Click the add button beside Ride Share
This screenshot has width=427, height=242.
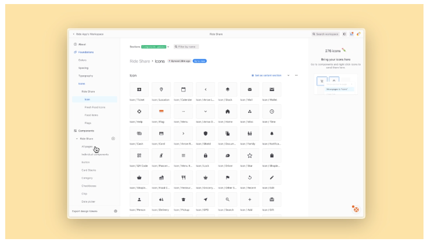113,138
